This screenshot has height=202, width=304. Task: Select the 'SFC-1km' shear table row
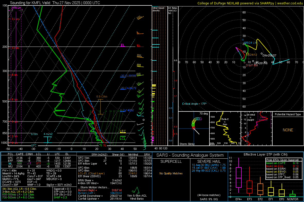click(114, 158)
